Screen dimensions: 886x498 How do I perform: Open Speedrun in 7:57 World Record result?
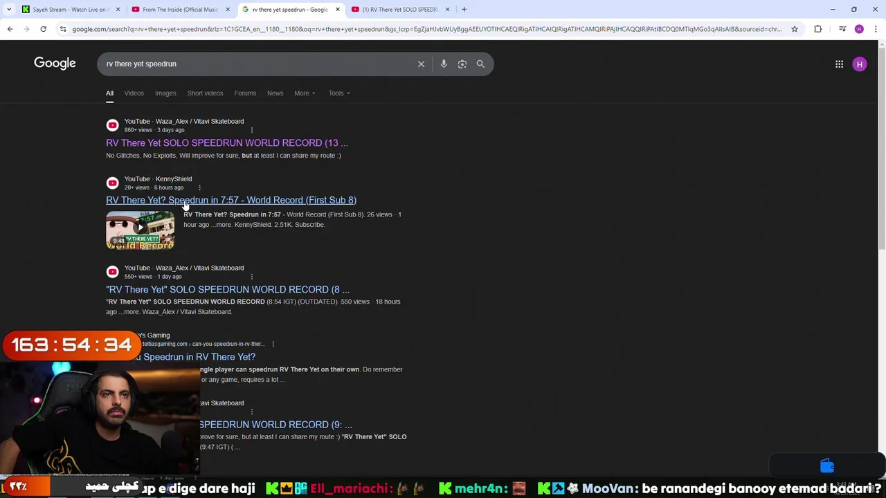tap(231, 201)
